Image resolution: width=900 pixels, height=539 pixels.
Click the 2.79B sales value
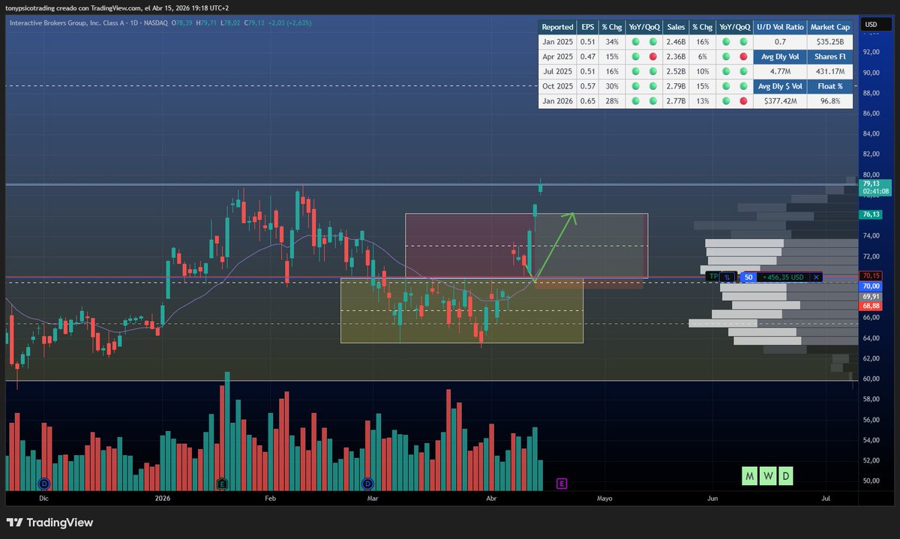tap(676, 86)
